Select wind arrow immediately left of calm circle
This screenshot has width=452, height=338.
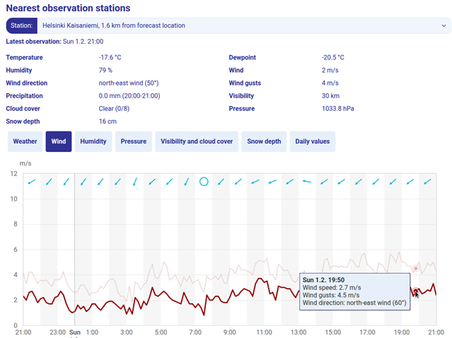(x=187, y=182)
